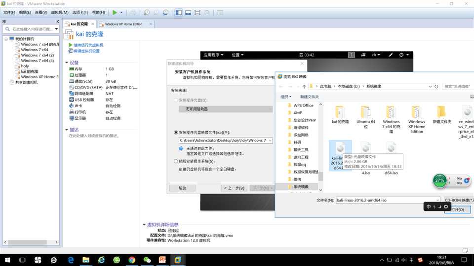474x266 pixels.
Task: Open the 查看(V) menu
Action: click(x=41, y=12)
